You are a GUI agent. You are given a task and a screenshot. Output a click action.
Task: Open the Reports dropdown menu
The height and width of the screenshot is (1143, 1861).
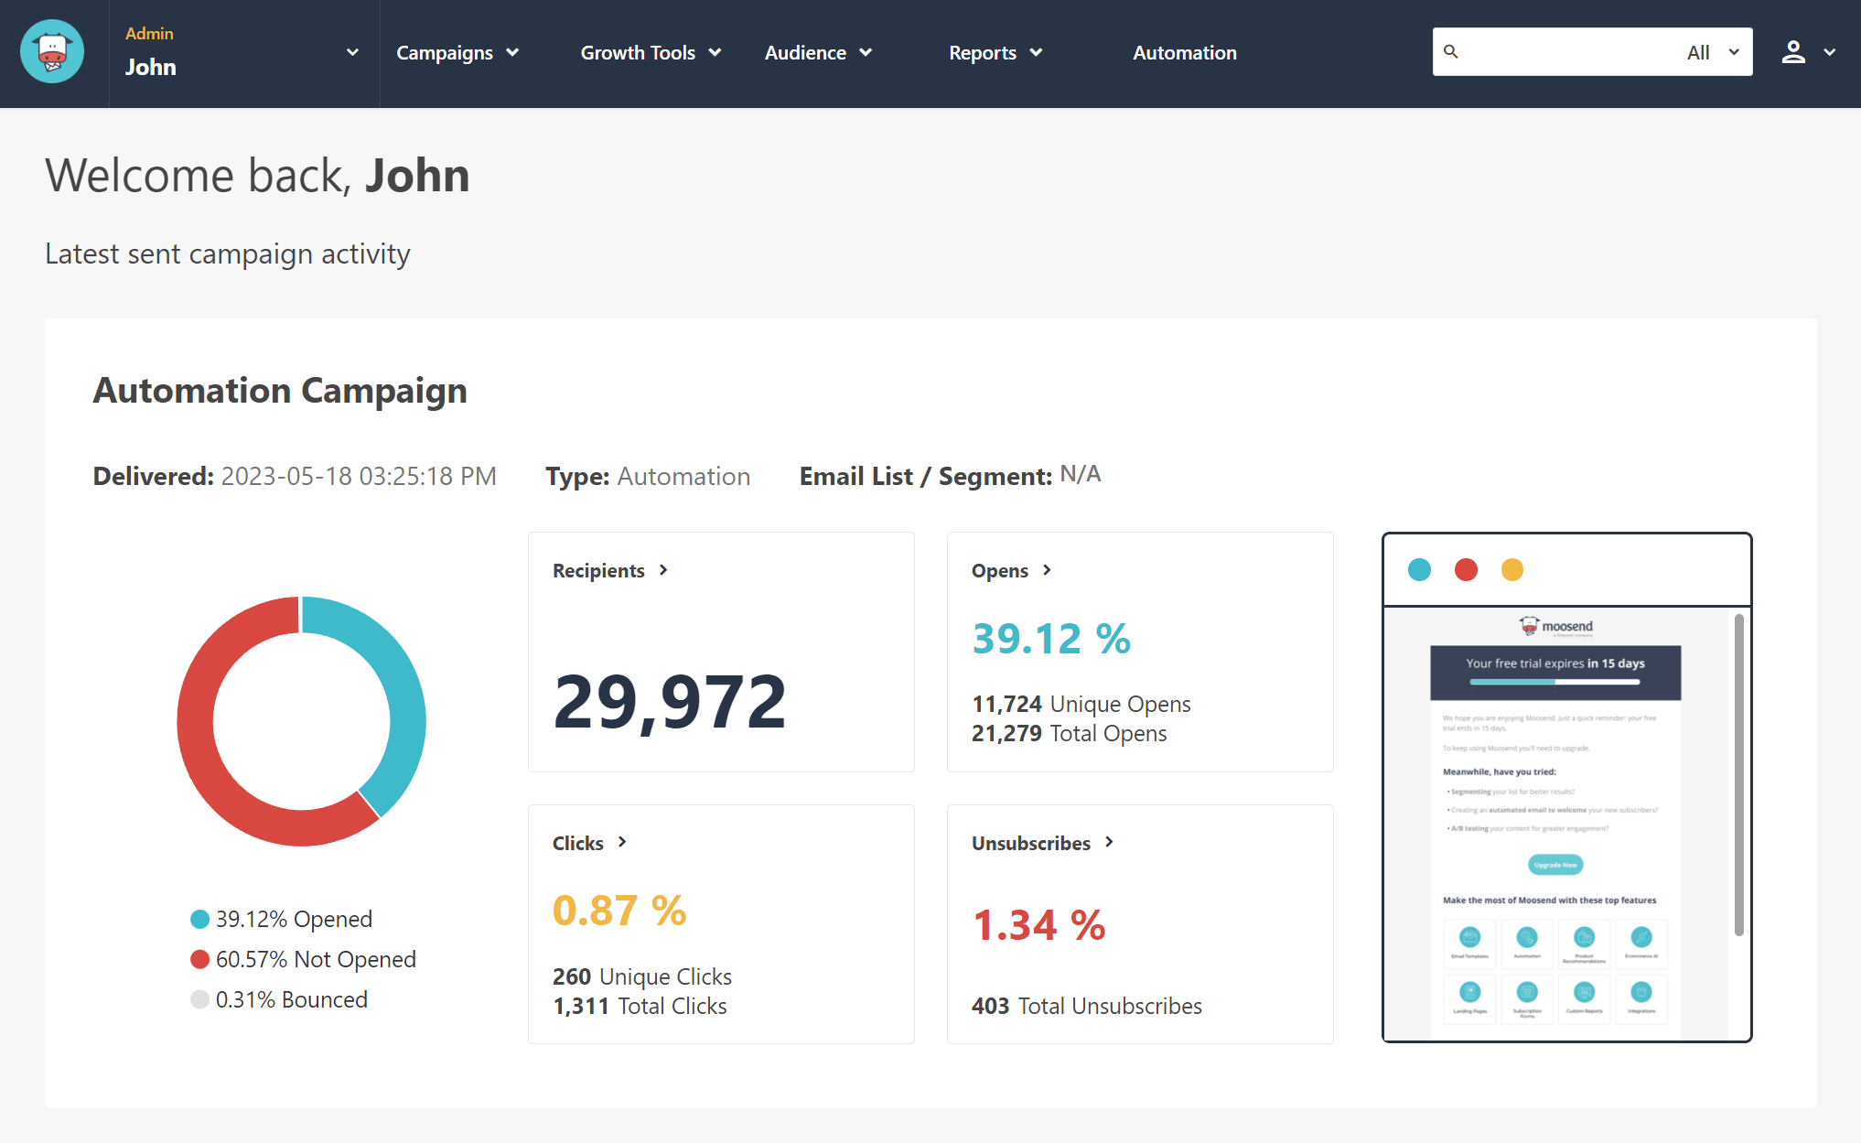995,53
